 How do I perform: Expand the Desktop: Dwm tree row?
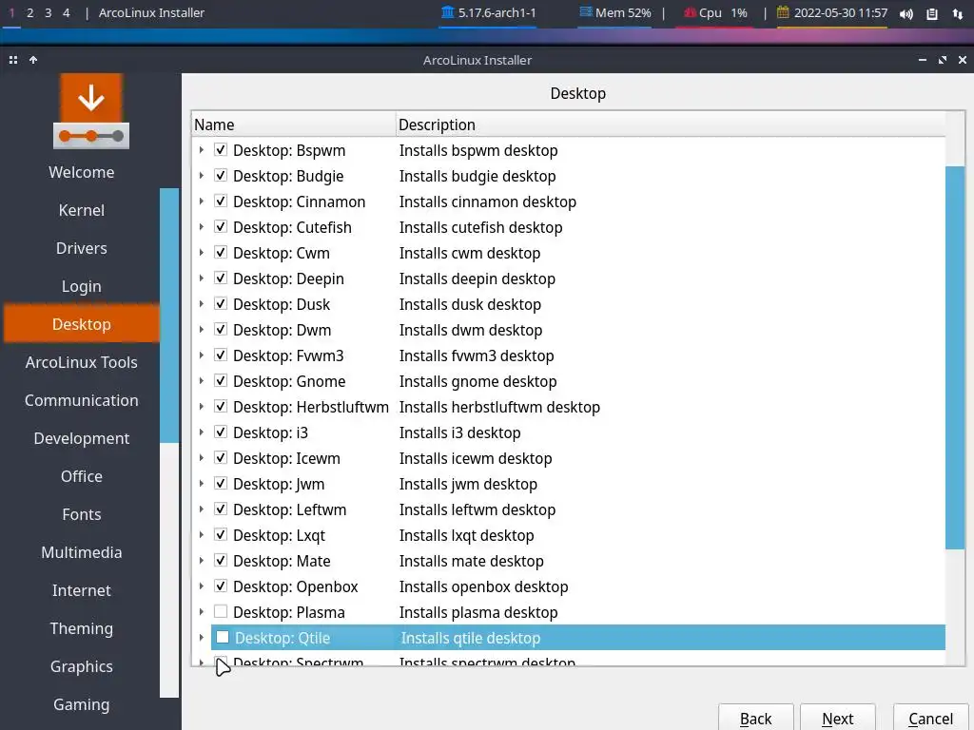click(202, 330)
